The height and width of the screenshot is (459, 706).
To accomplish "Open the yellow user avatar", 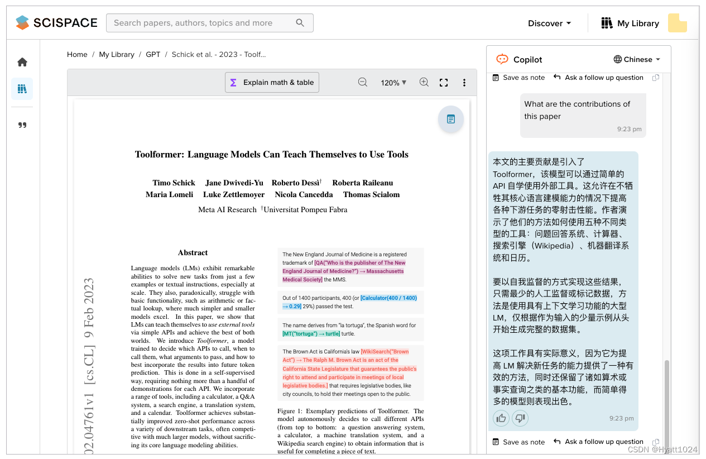I will click(678, 23).
